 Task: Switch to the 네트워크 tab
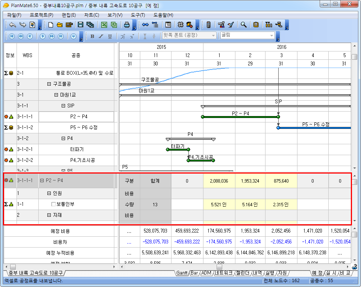tap(224, 273)
